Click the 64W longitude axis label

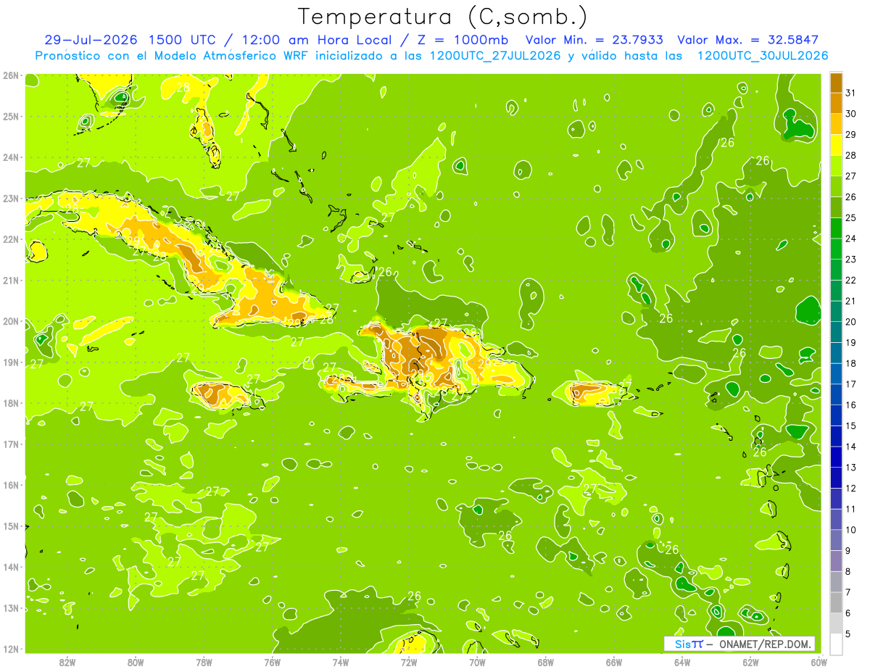682,662
